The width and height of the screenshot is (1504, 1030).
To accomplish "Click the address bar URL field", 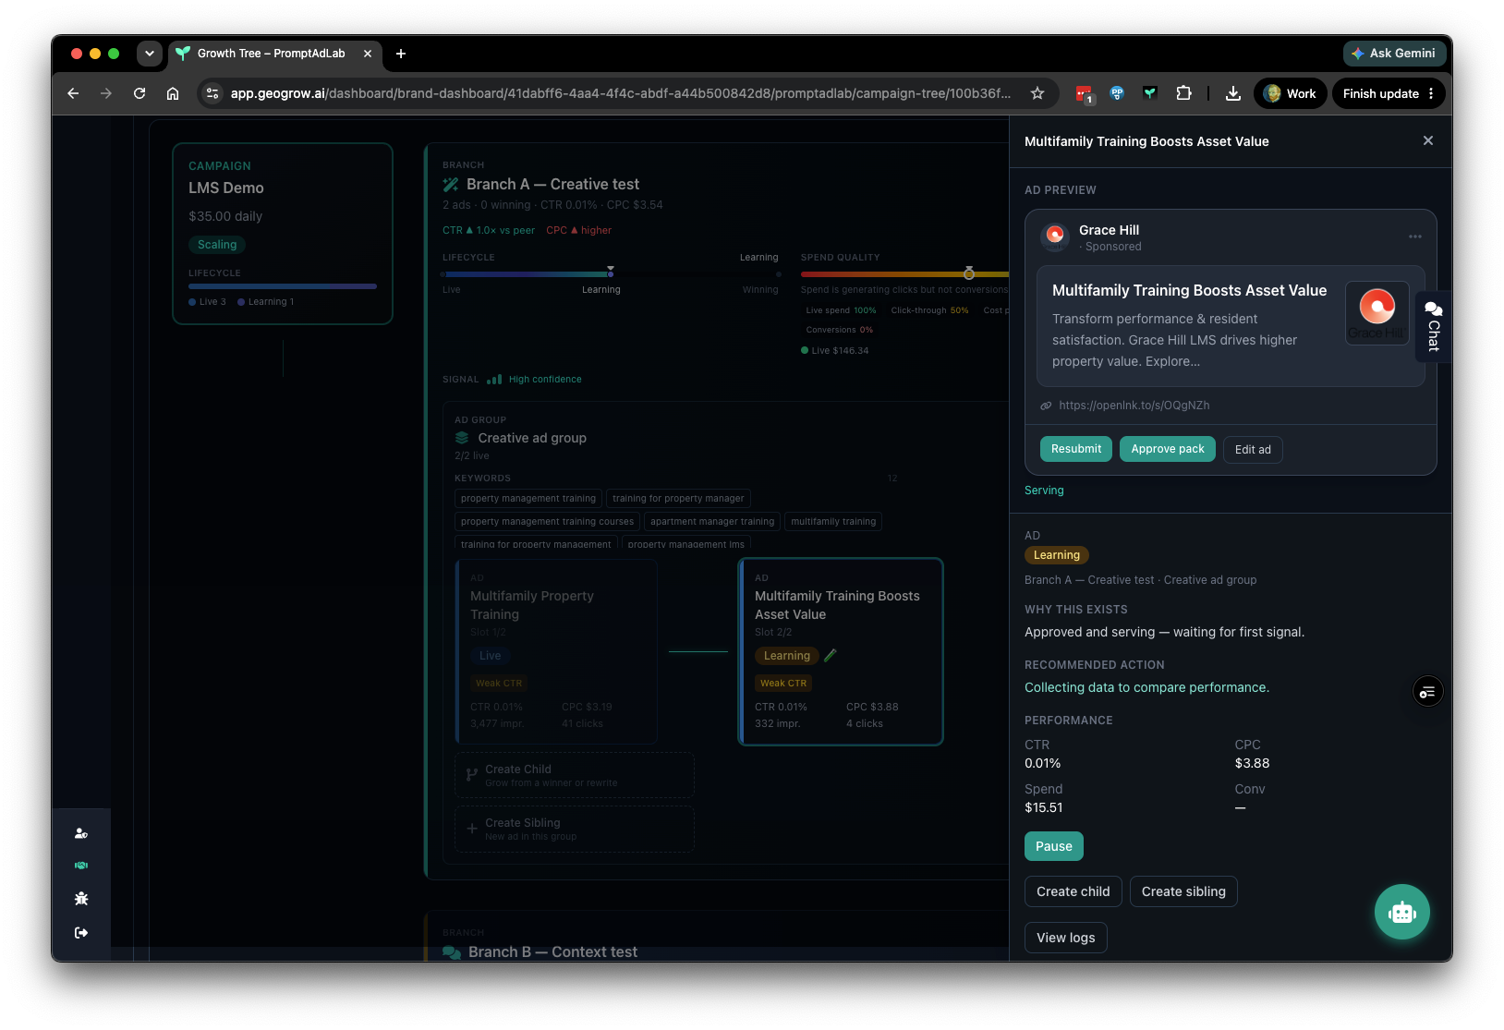I will (x=620, y=93).
